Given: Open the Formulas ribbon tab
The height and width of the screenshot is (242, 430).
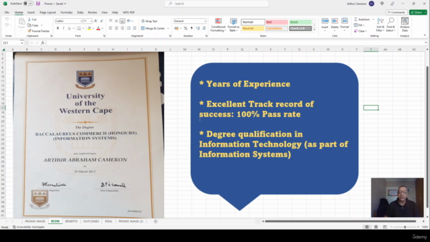Looking at the screenshot, I should click(67, 12).
